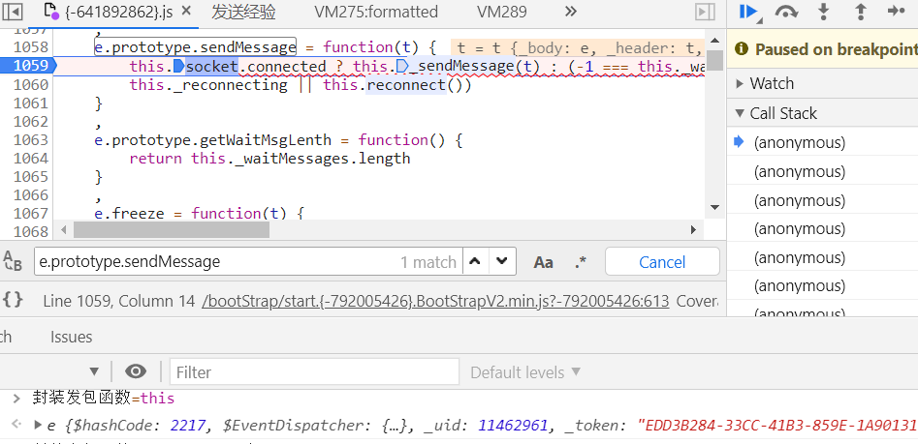Hide the debugger sidebar pane icon
This screenshot has height=444, width=918.
(x=705, y=12)
